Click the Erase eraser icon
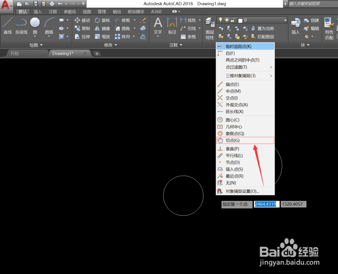 (143, 20)
